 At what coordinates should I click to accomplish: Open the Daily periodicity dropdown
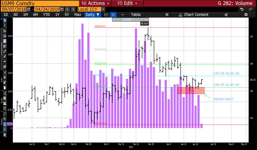[x=92, y=15]
